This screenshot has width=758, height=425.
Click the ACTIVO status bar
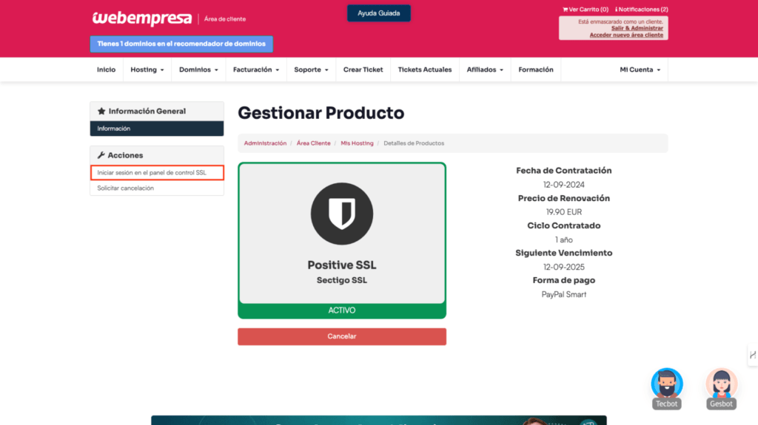342,310
